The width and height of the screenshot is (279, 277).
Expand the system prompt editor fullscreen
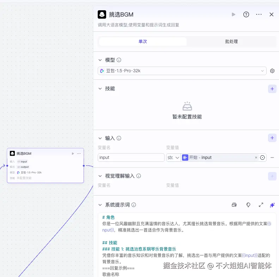261,205
